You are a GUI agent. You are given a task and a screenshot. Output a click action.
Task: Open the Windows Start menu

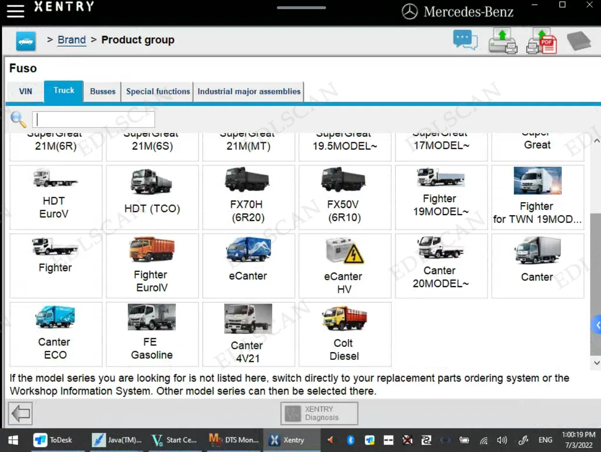pyautogui.click(x=13, y=440)
